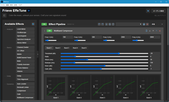Open the 設定 menu
Image resolution: width=169 pixels, height=102 pixels.
point(16,5)
